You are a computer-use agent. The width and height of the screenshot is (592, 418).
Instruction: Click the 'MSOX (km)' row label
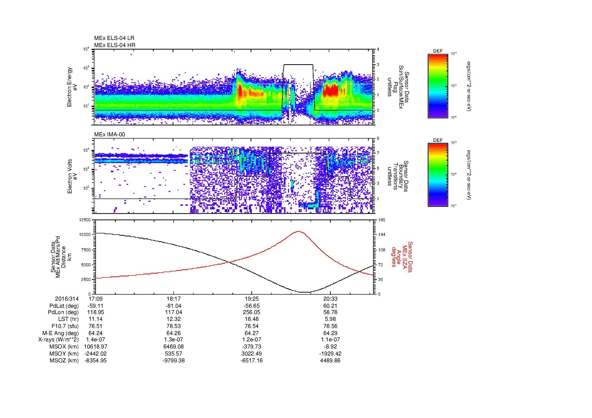(x=64, y=347)
